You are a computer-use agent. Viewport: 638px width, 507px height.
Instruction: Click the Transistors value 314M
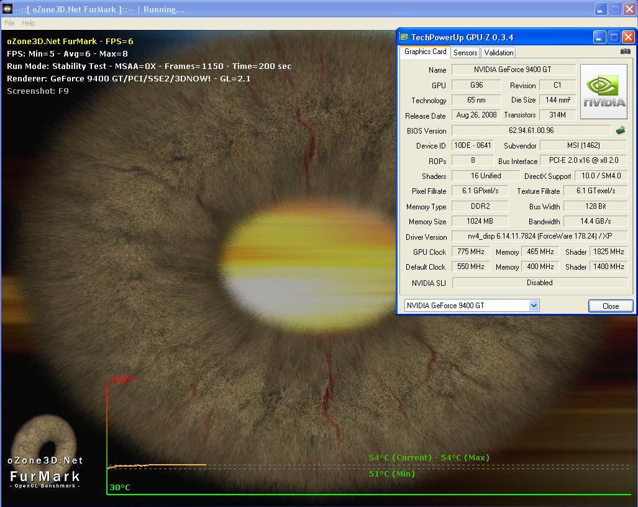557,115
